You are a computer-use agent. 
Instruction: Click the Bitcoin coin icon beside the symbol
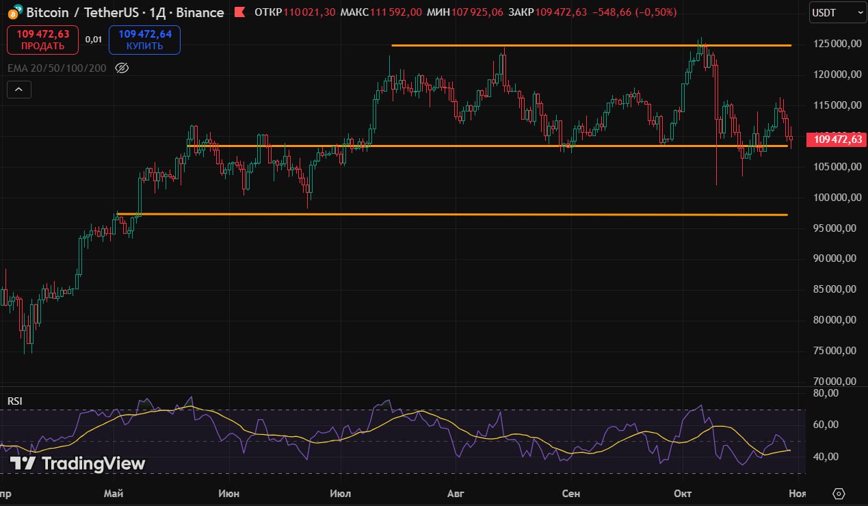pyautogui.click(x=13, y=12)
